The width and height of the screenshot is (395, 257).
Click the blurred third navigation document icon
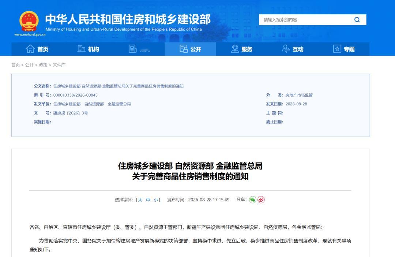tap(132, 49)
